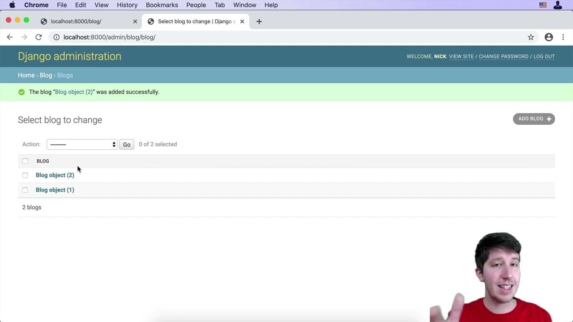This screenshot has width=573, height=322.
Task: Close the localhost:8000/blog/ tab
Action: pyautogui.click(x=135, y=21)
